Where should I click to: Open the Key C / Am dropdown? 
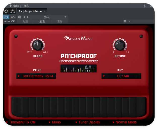[x=121, y=76]
